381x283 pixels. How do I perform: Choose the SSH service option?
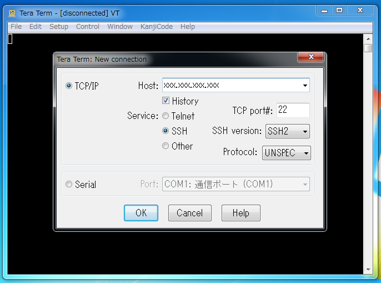coord(166,131)
